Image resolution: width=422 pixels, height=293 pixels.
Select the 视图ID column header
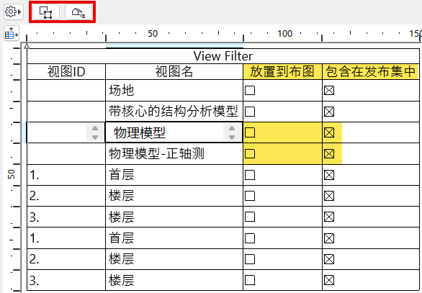(x=66, y=72)
